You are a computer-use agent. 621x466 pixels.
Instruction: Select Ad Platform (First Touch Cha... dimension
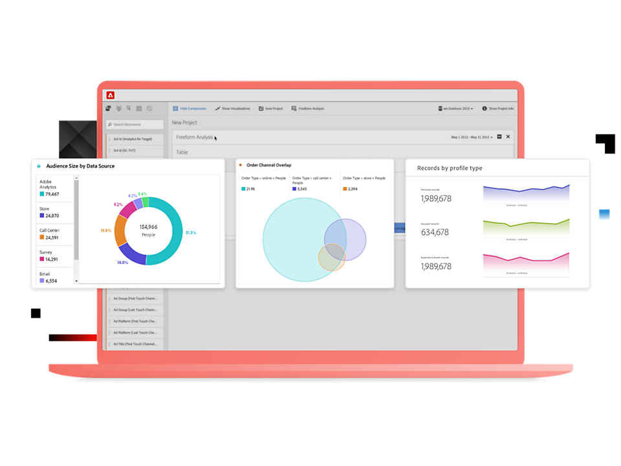coord(135,322)
